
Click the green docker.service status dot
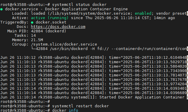tap(1, 9)
